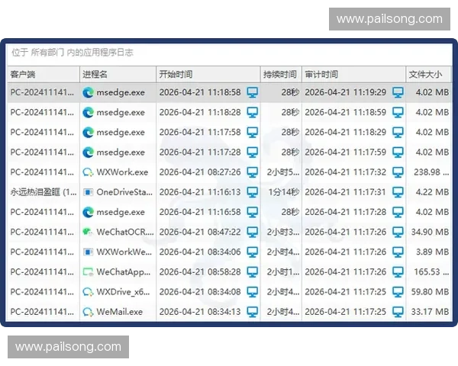Click monitor icon beside audit time 11:17:59
Viewport: 458px width, 366px height.
398,152
